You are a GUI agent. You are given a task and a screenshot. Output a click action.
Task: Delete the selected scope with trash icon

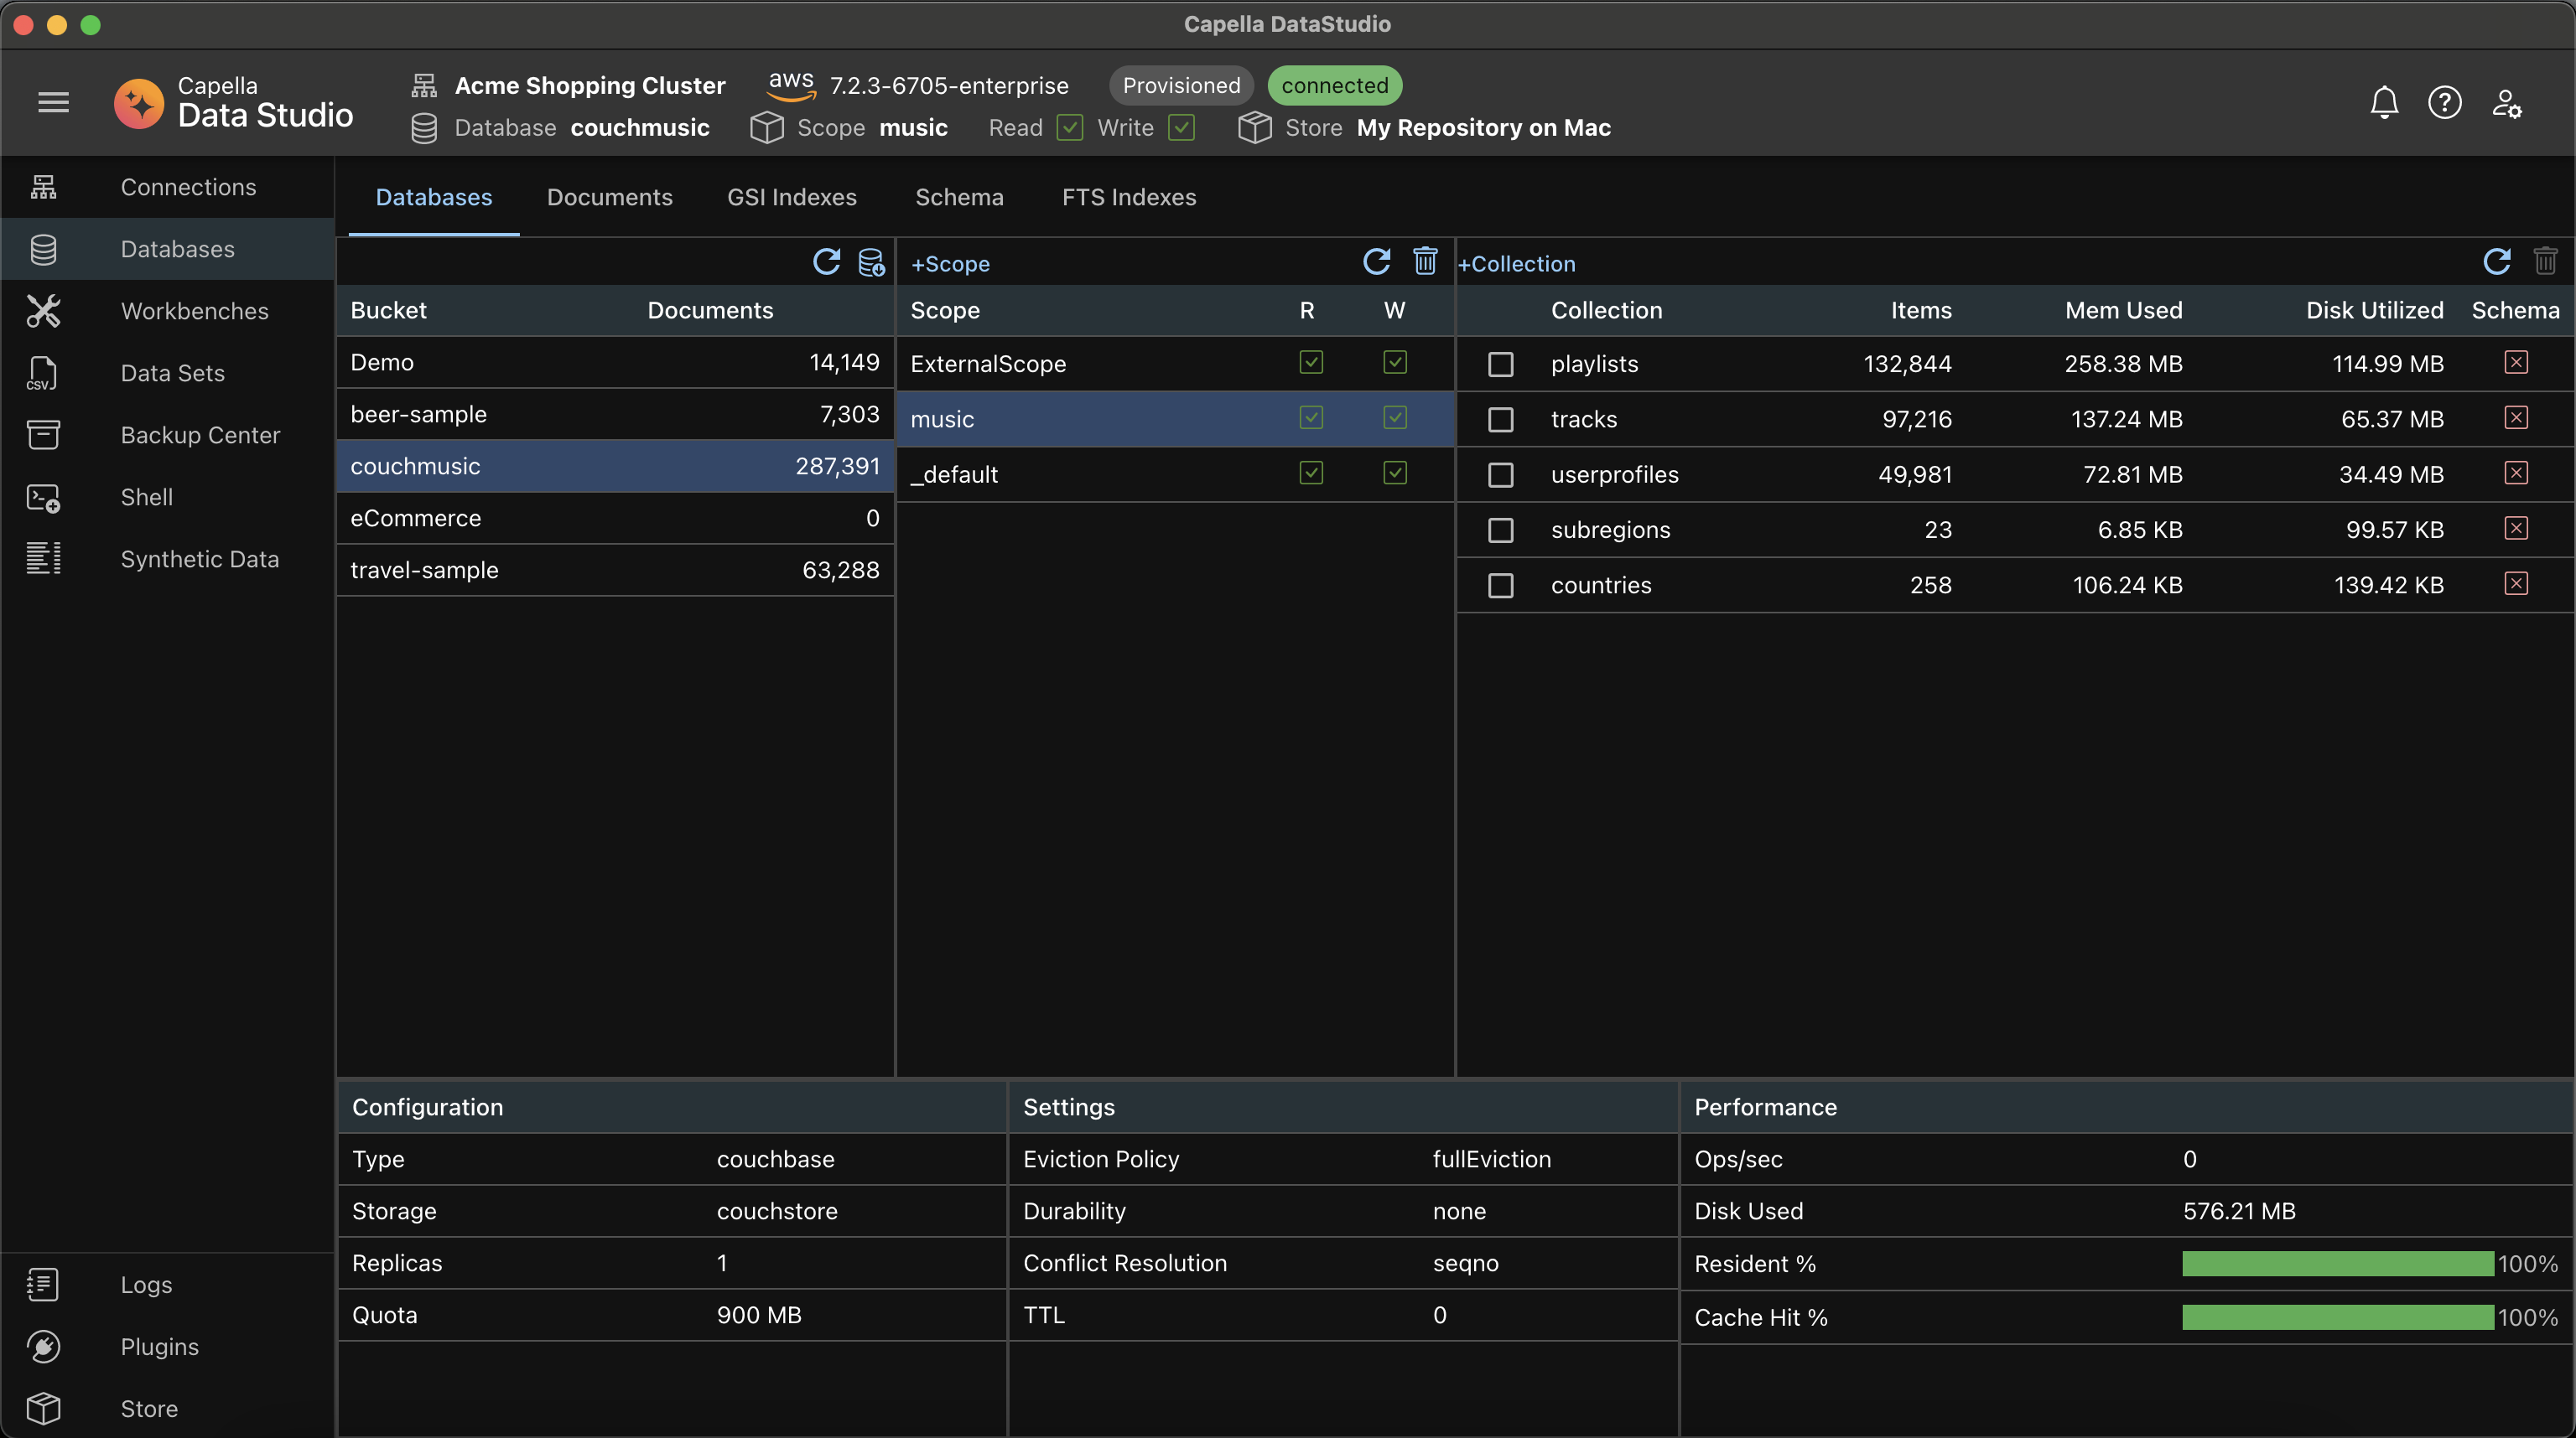1425,261
